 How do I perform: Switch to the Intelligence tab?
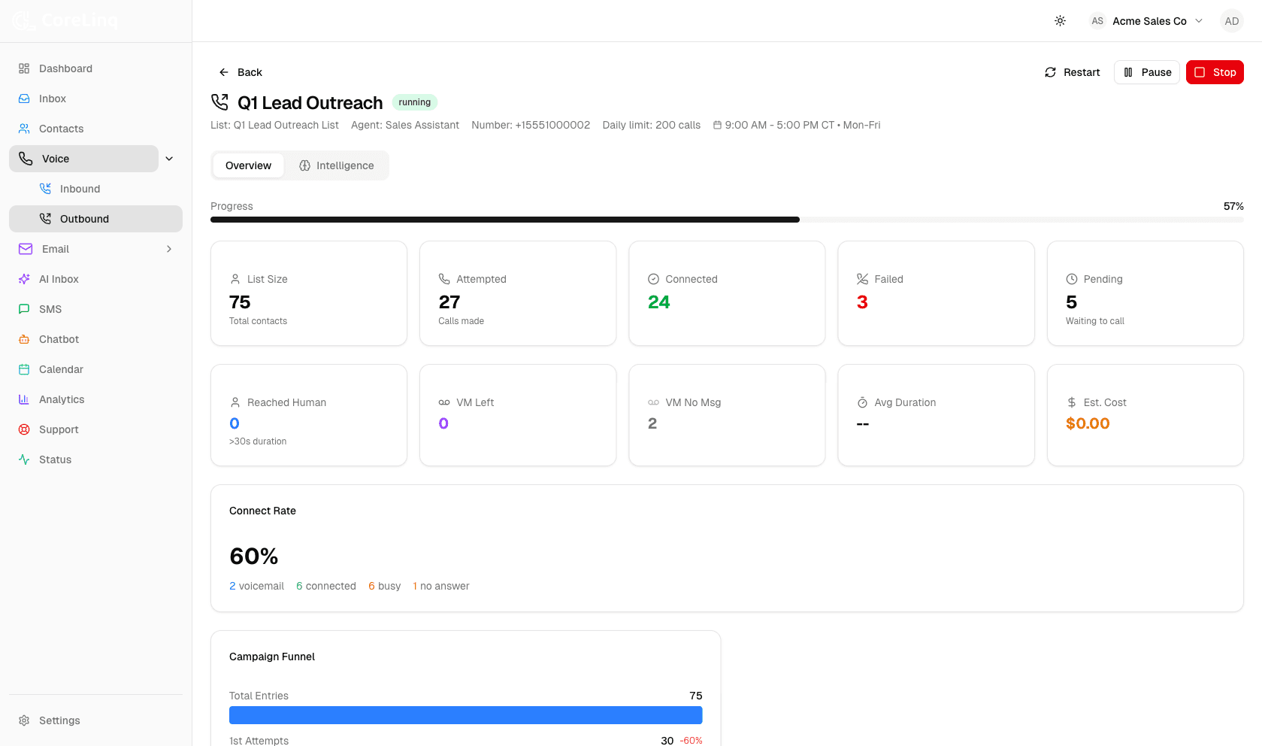coord(336,165)
